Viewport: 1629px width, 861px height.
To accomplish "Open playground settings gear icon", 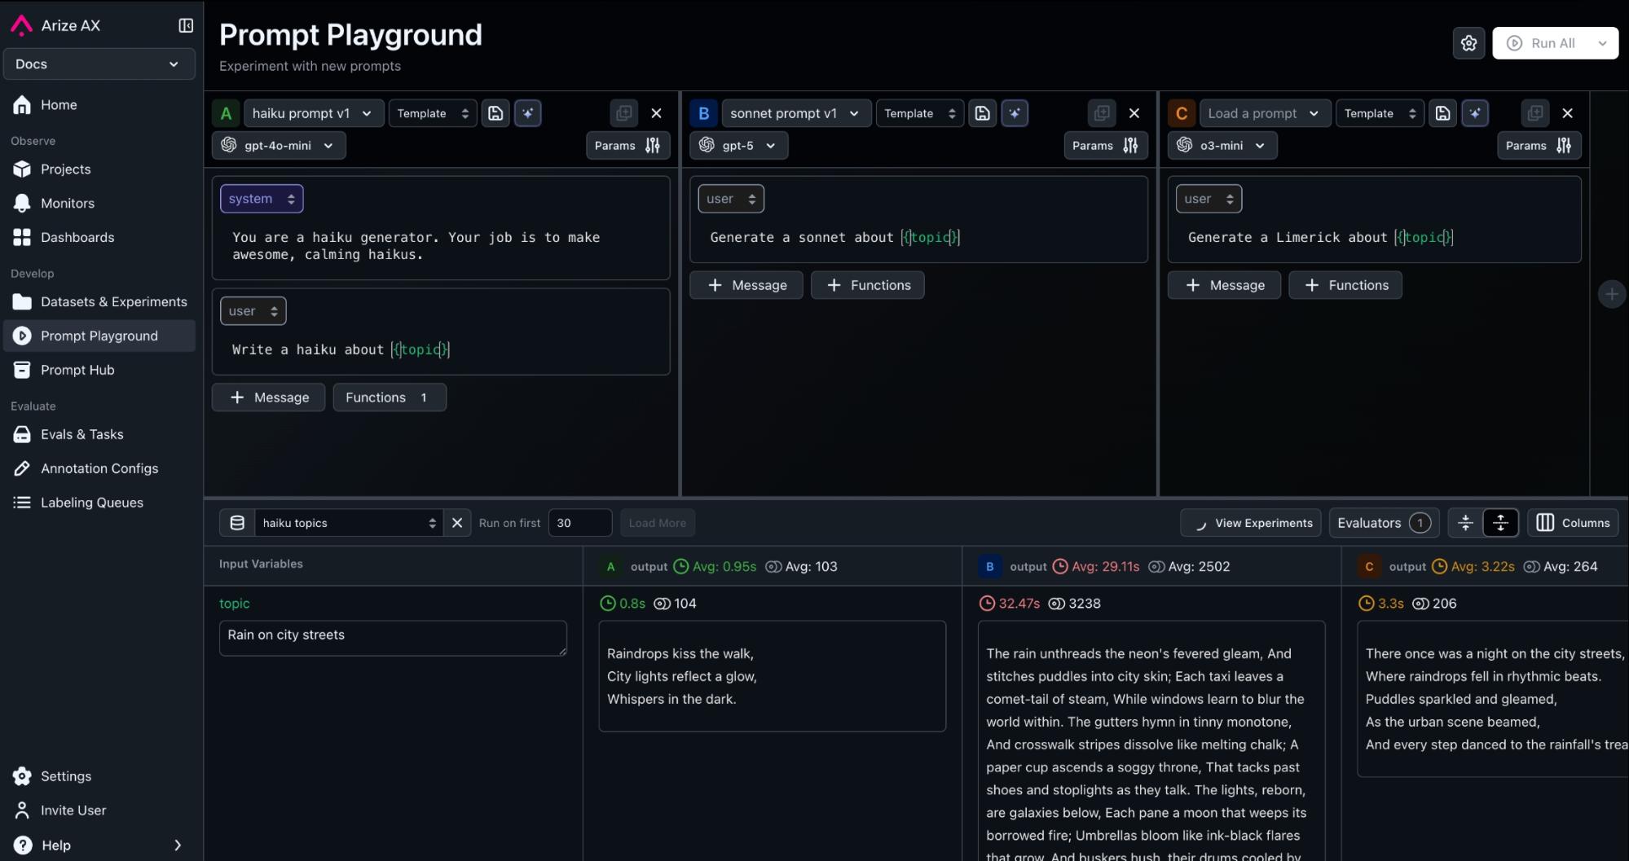I will click(x=1468, y=43).
